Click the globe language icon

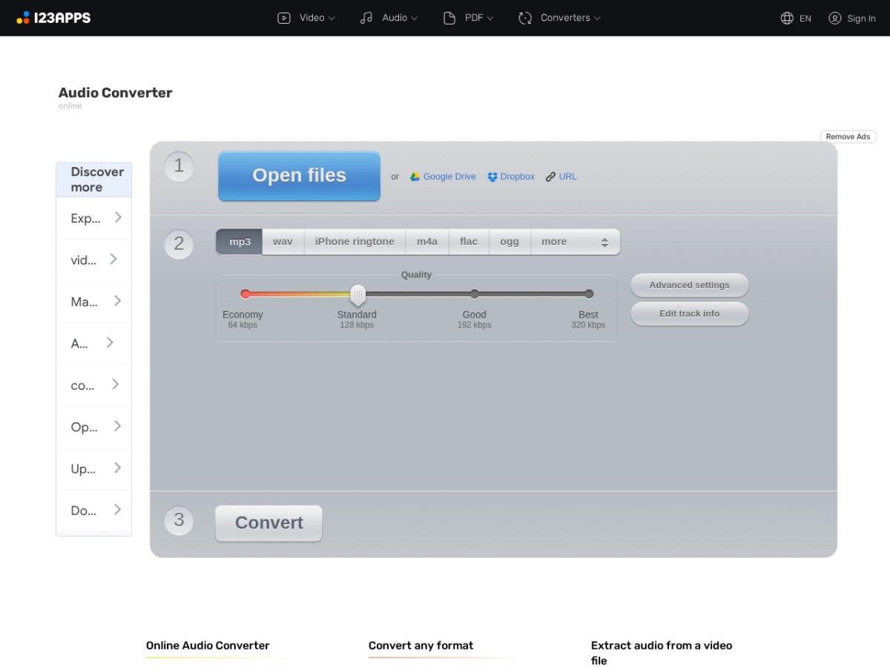(x=787, y=18)
